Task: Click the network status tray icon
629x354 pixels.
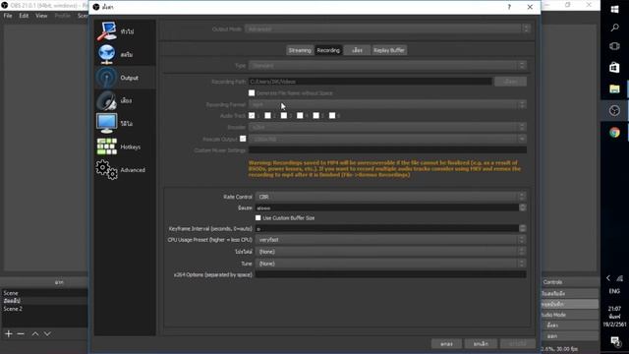Action: (x=620, y=277)
